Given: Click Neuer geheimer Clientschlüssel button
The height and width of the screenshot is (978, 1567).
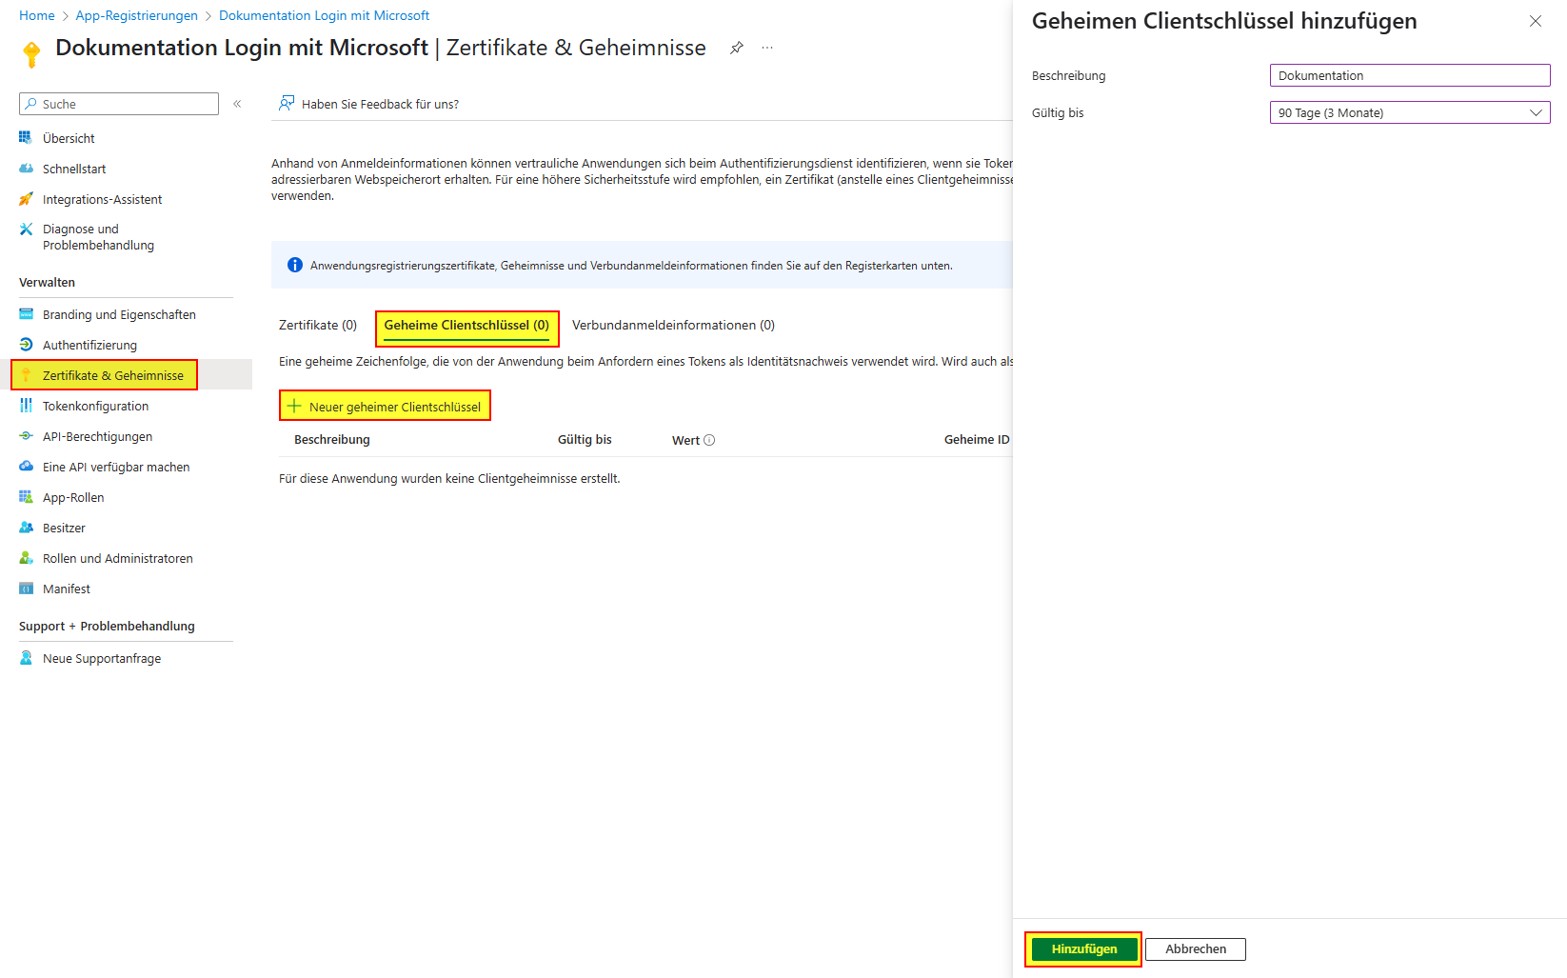Looking at the screenshot, I should point(385,406).
